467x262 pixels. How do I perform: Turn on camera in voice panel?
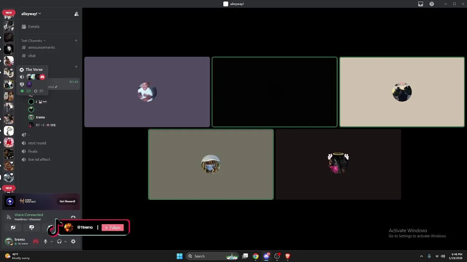pos(13,227)
